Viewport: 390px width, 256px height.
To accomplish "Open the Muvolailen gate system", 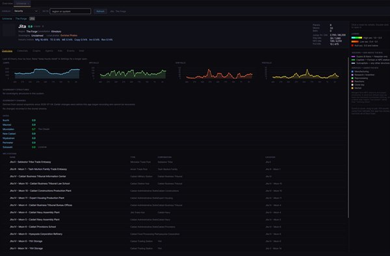I will click(x=8, y=129).
